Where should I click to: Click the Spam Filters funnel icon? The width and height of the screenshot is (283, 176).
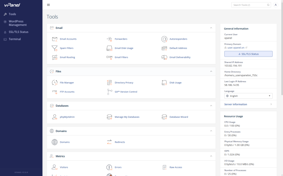pyautogui.click(x=54, y=48)
